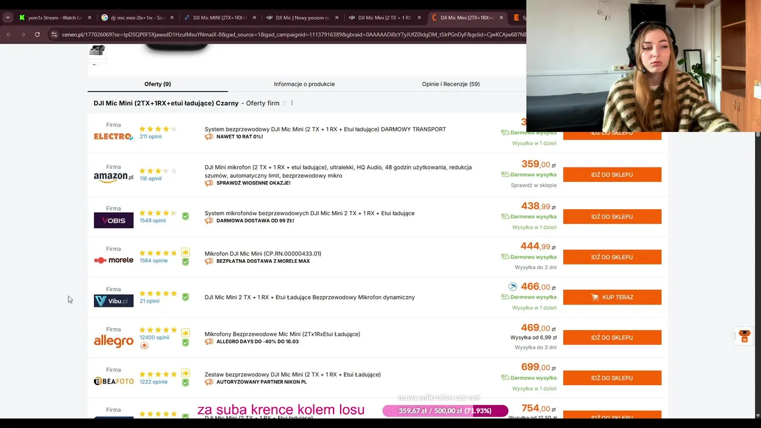The image size is (761, 428).
Task: Switch to the DJI Mic Nowy poziom tab
Action: point(301,18)
